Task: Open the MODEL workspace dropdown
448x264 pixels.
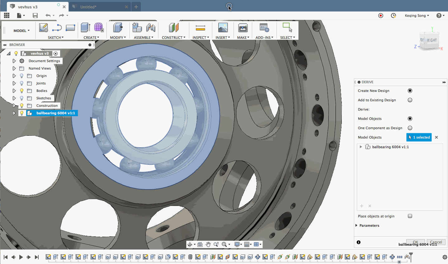Action: [x=21, y=31]
